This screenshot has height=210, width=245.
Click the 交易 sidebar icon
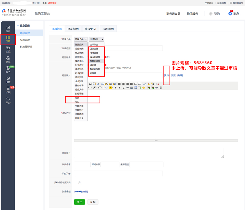[8, 59]
